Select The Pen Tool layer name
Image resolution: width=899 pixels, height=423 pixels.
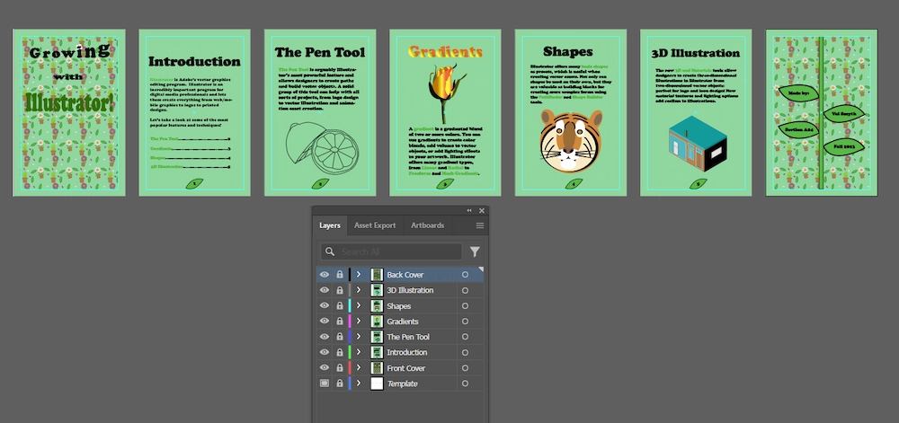click(x=408, y=337)
